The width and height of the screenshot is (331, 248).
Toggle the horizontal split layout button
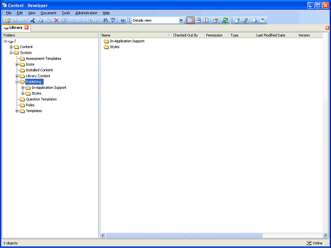click(x=198, y=21)
